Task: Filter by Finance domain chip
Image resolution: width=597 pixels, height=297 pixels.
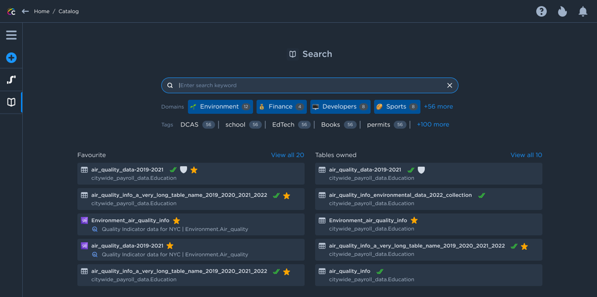Action: (281, 107)
